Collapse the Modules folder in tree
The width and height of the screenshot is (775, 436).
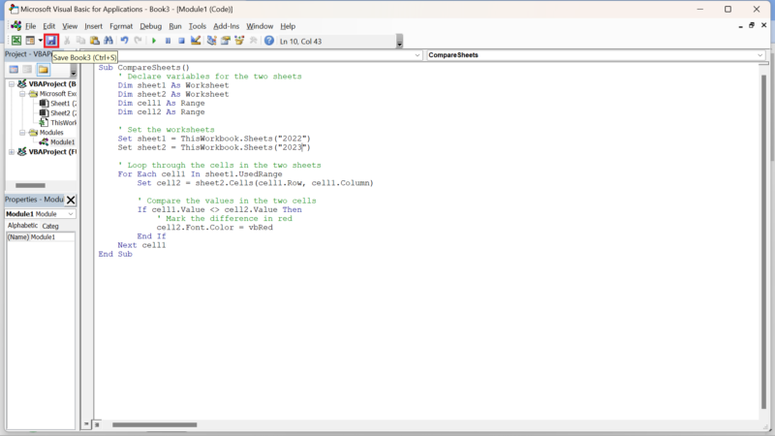22,132
